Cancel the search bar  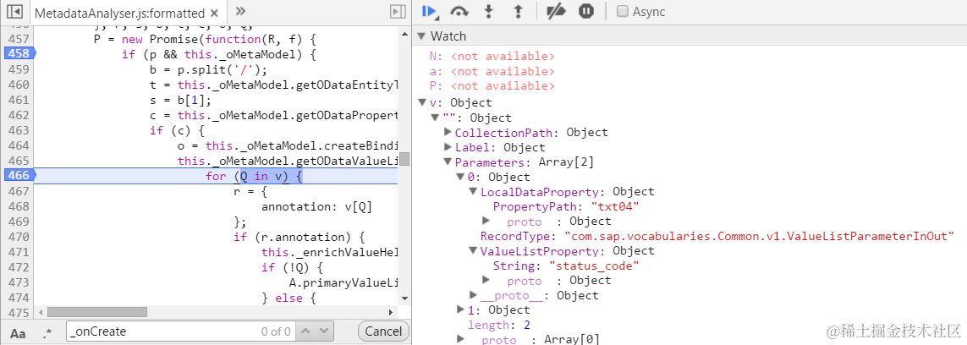pyautogui.click(x=383, y=331)
